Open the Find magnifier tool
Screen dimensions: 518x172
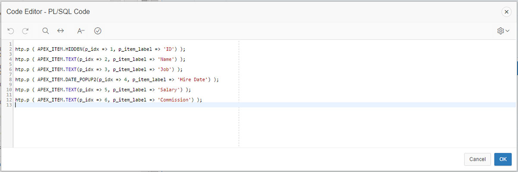(45, 31)
